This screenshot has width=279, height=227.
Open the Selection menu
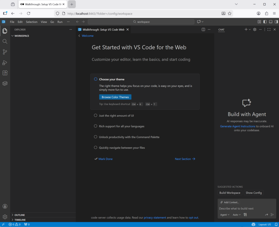(32, 22)
